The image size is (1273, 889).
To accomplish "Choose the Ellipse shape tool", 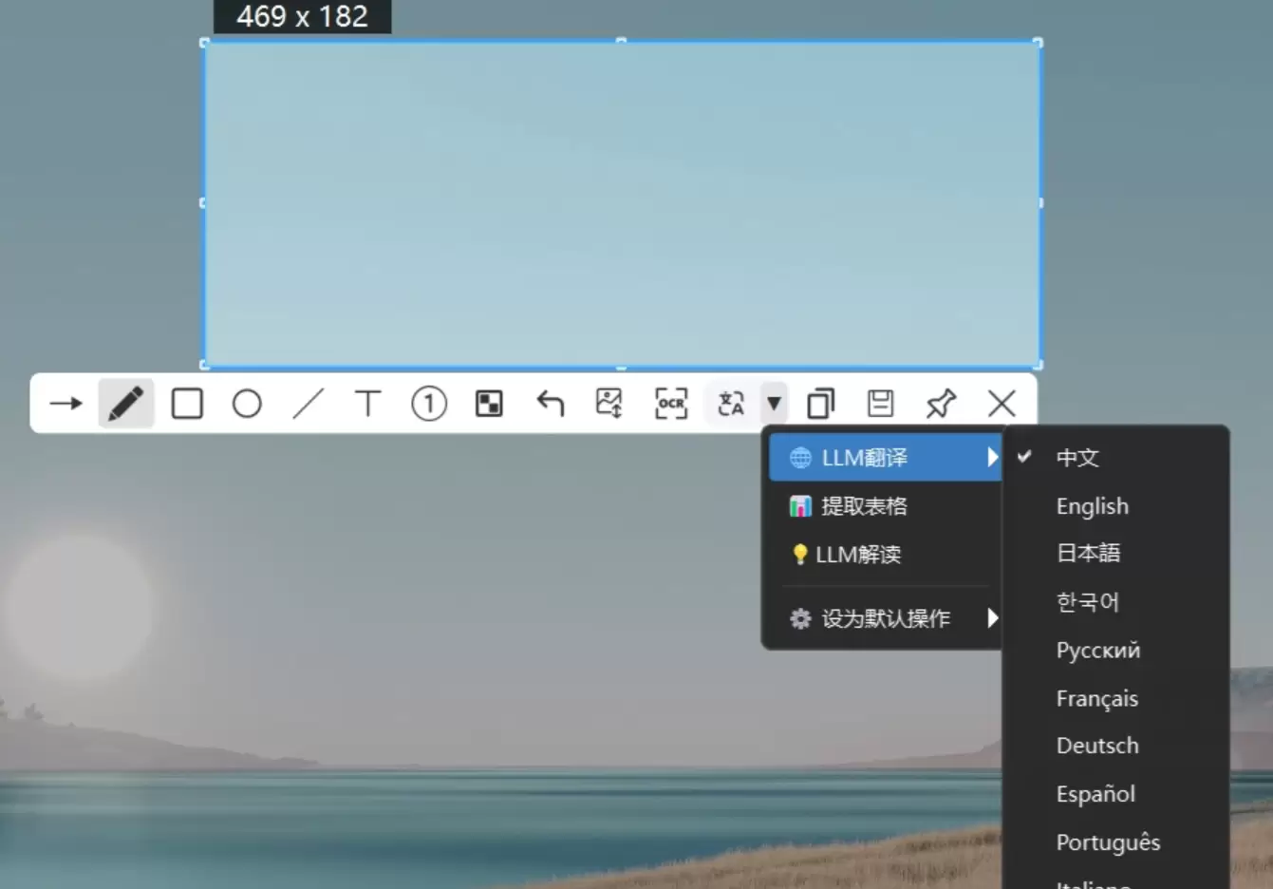I will coord(247,403).
